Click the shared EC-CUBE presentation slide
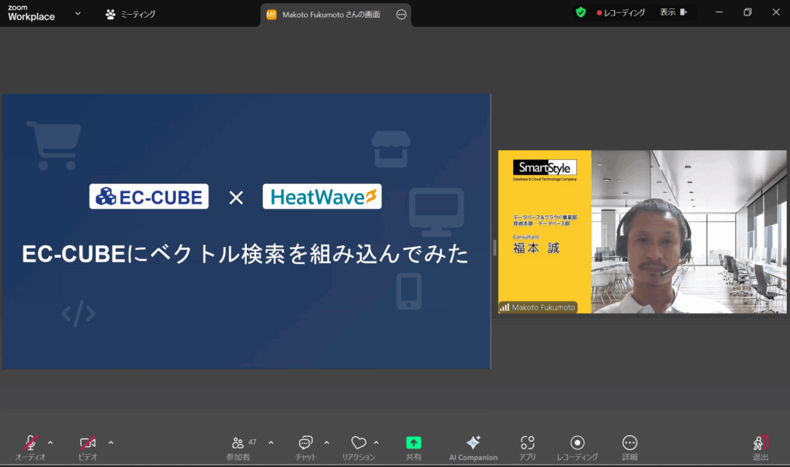 click(246, 231)
